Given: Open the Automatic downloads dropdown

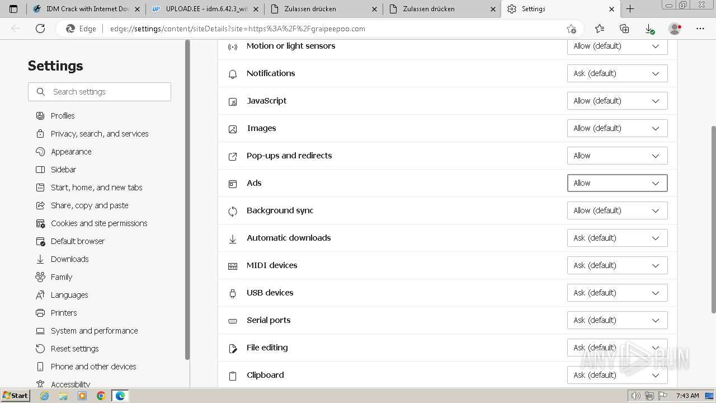Looking at the screenshot, I should (x=618, y=238).
